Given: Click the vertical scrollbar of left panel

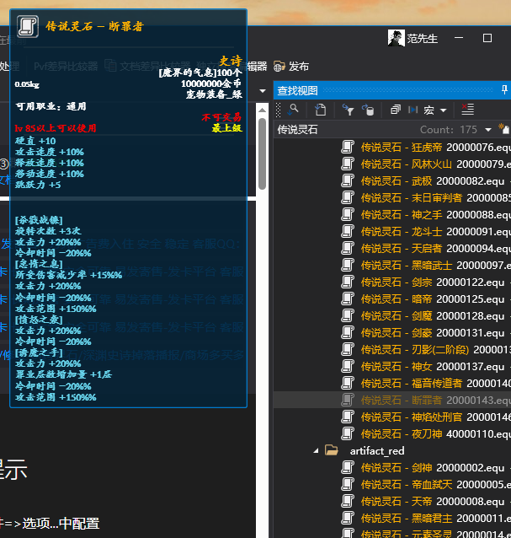Looking at the screenshot, I should pyautogui.click(x=263, y=152).
